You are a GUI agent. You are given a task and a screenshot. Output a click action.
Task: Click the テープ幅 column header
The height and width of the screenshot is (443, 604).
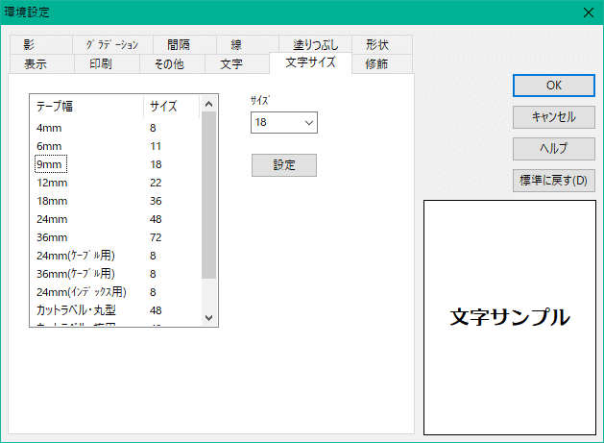[x=86, y=106]
